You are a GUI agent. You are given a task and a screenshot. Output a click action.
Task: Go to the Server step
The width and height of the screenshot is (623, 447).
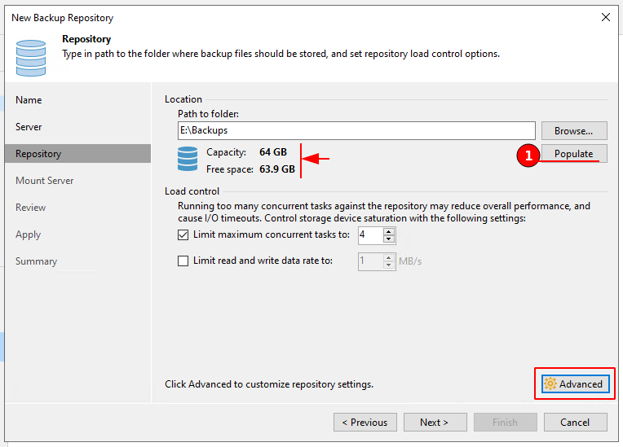(29, 127)
